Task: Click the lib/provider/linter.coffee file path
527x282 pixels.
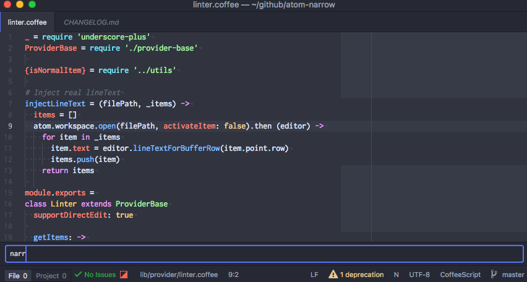Action: [x=179, y=275]
